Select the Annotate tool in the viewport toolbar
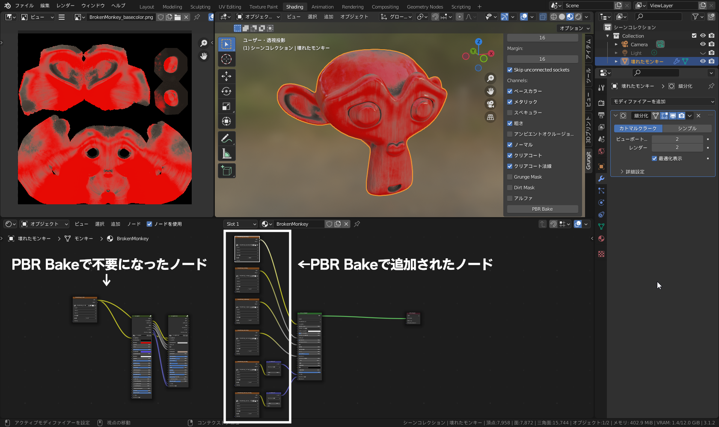The image size is (719, 427). [x=226, y=138]
